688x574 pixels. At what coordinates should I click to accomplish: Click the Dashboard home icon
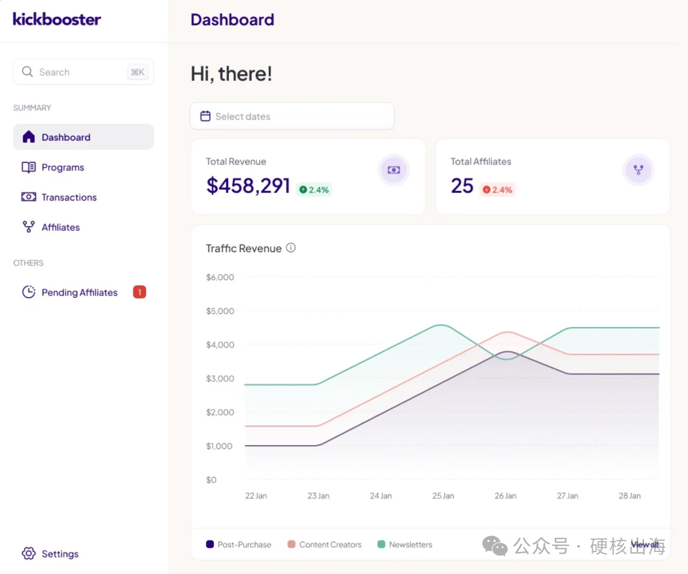(x=29, y=137)
